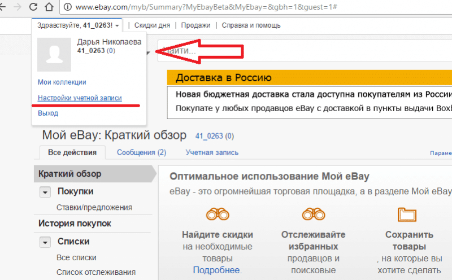Collapse the Списки section arrow
This screenshot has width=452, height=280.
(45, 242)
